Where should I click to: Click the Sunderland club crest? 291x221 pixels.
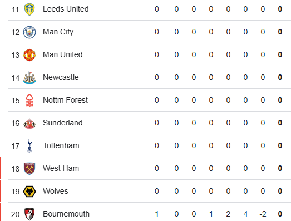pos(29,124)
